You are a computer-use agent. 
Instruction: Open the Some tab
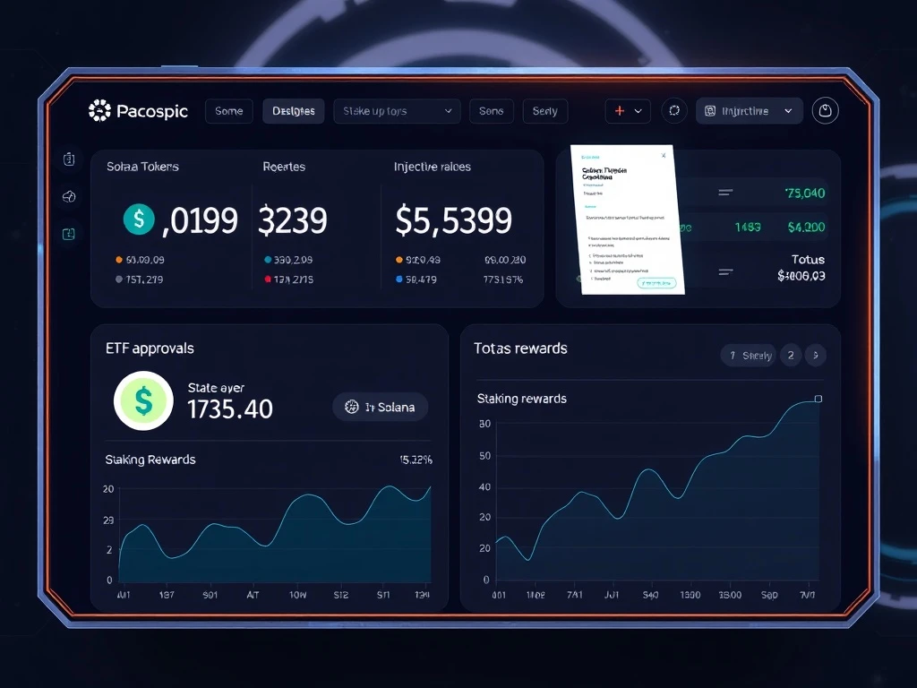228,111
